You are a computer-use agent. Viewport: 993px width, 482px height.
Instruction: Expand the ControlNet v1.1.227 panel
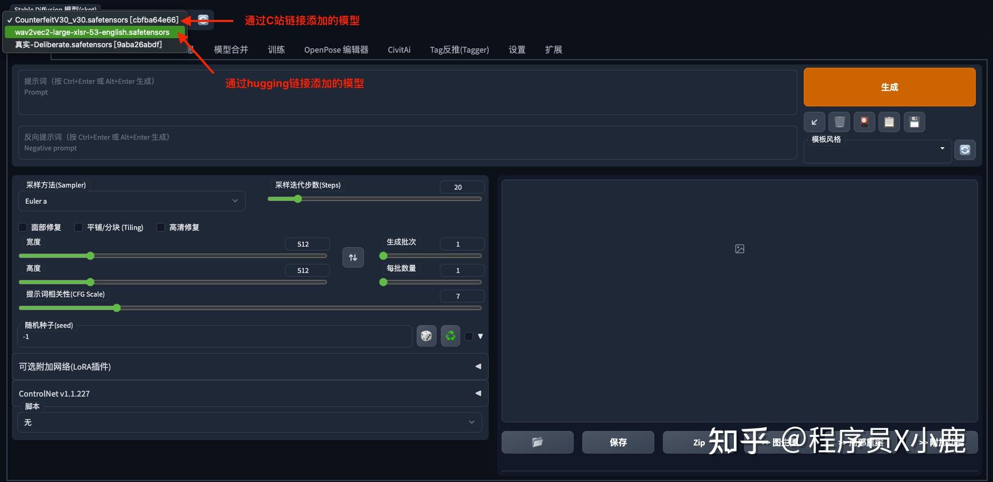point(250,393)
